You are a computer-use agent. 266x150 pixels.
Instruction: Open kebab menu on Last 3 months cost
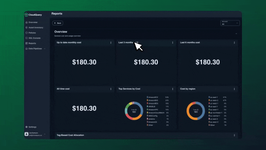(173, 42)
